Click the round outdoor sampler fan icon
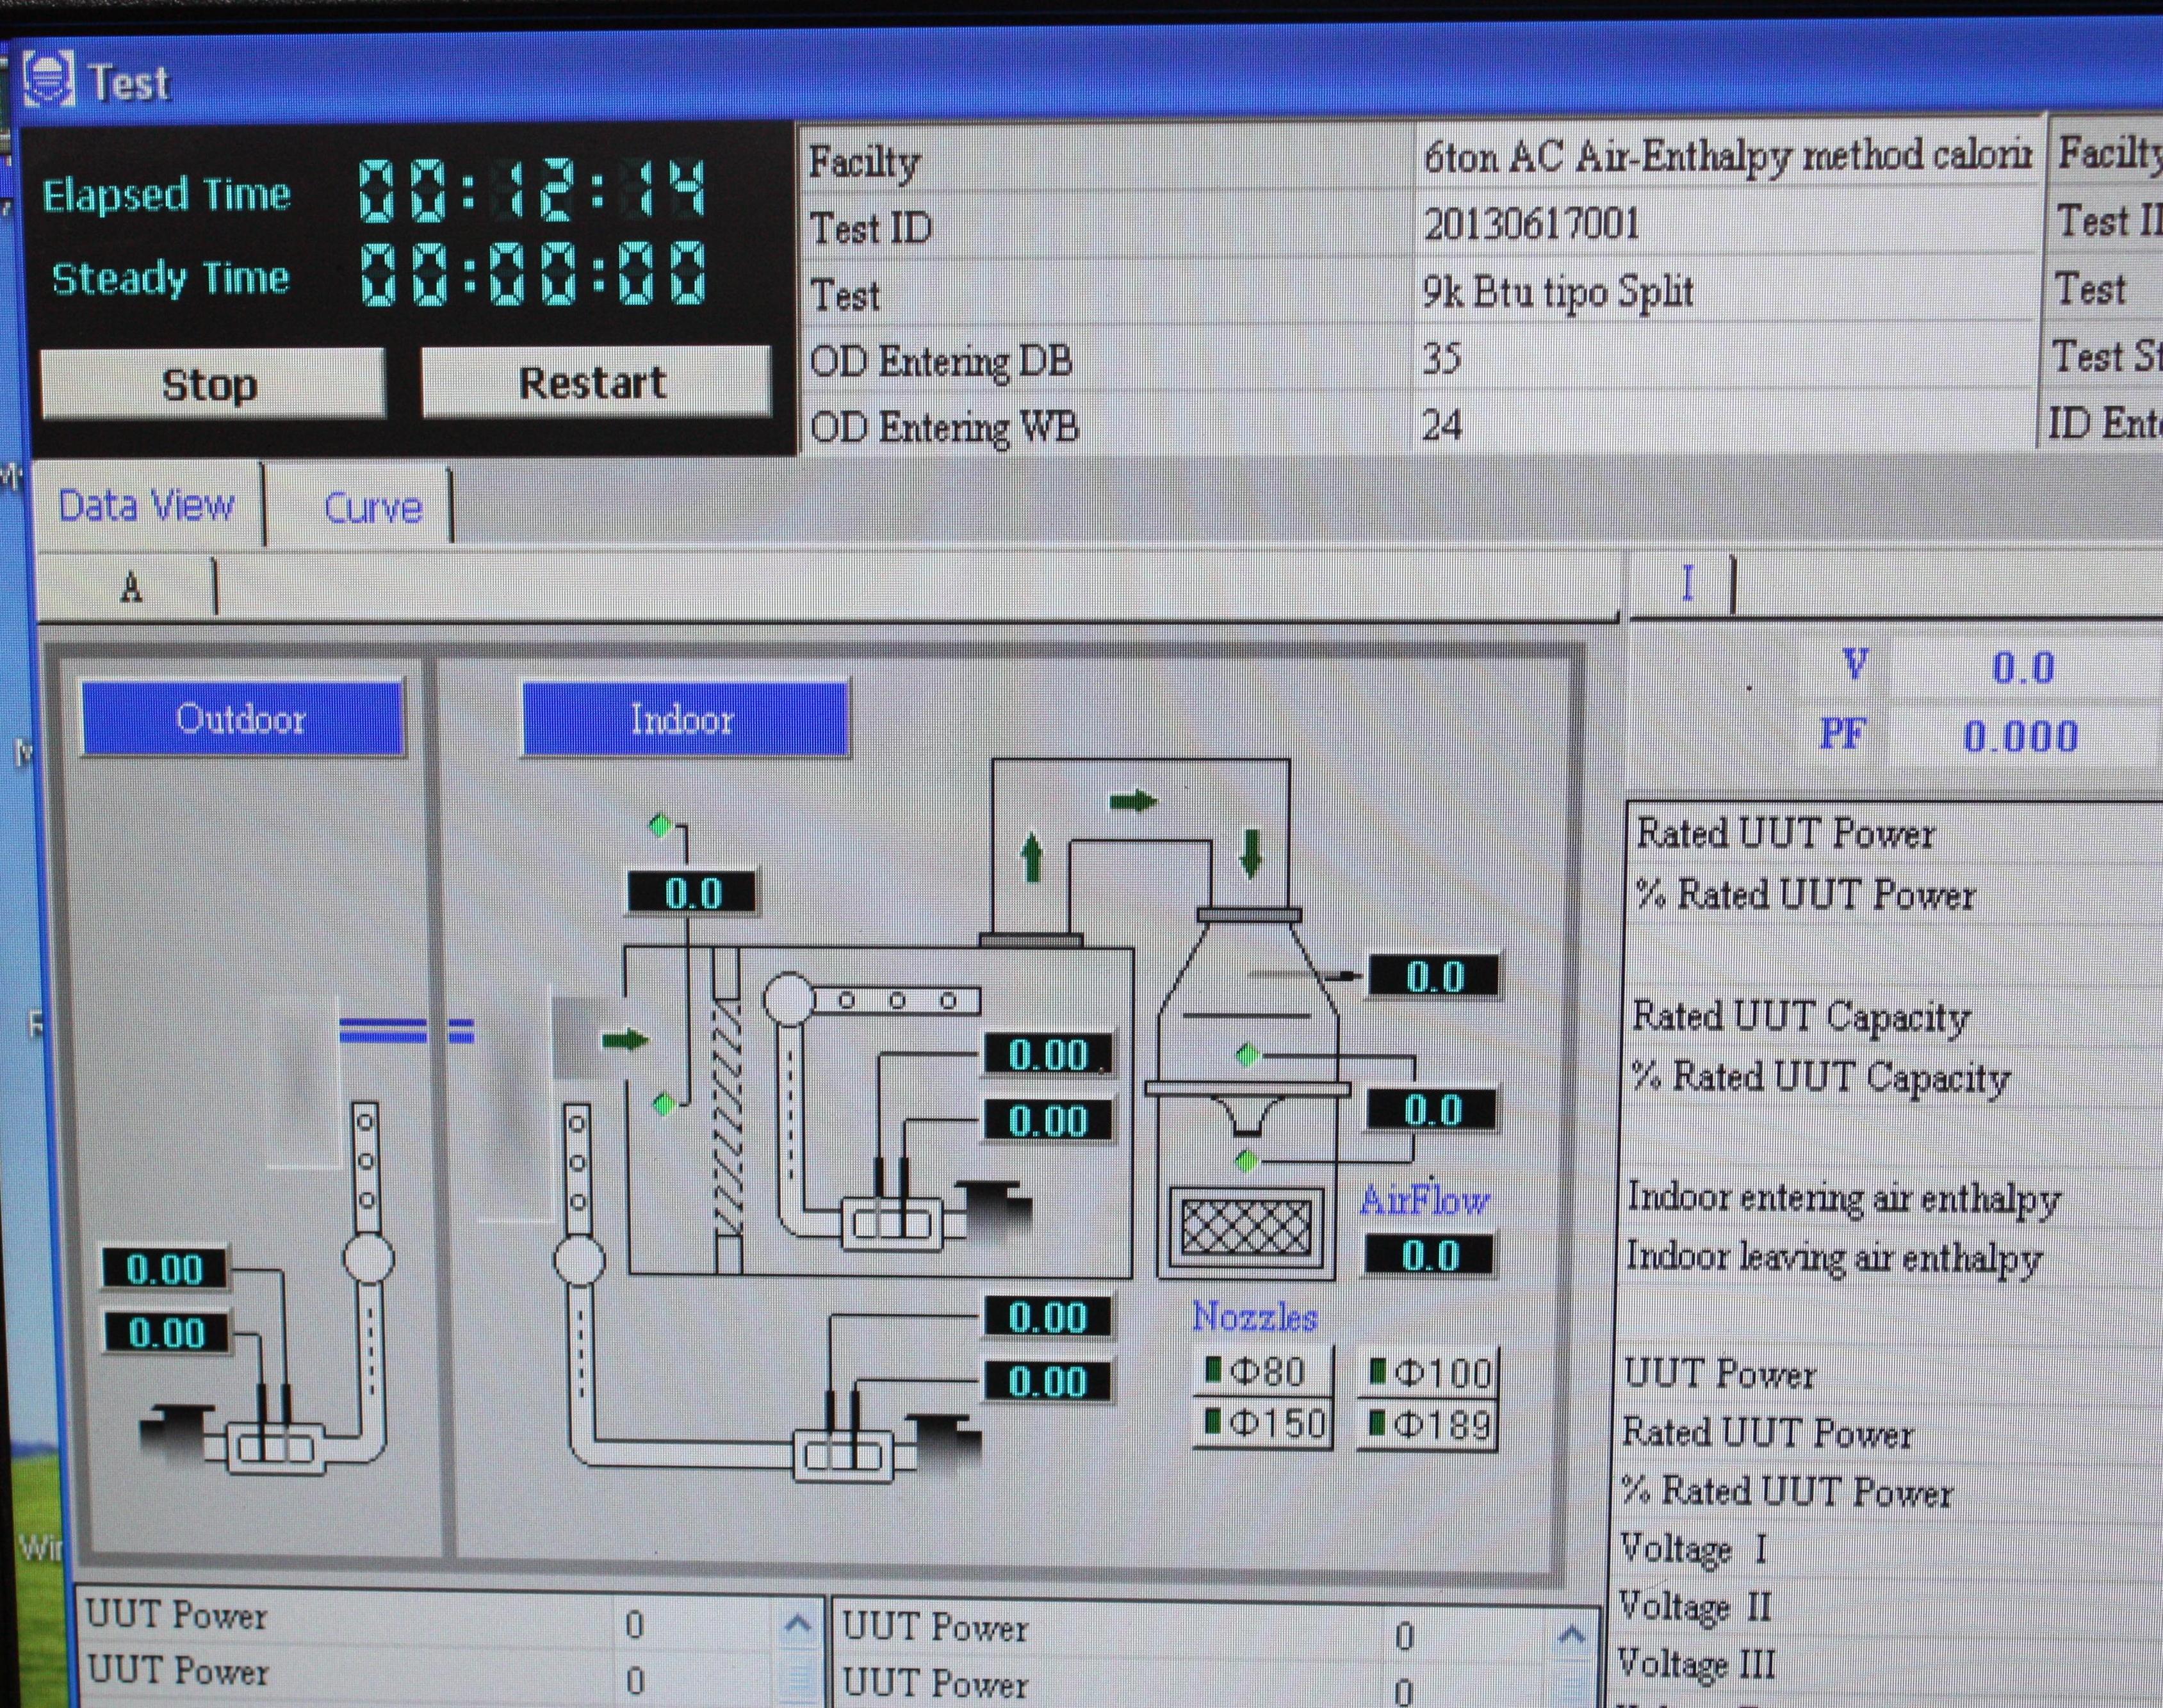 coord(368,1258)
